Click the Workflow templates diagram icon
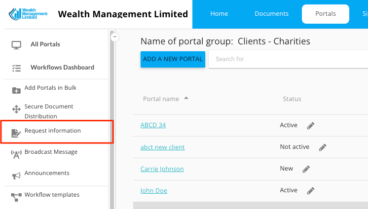 16,197
